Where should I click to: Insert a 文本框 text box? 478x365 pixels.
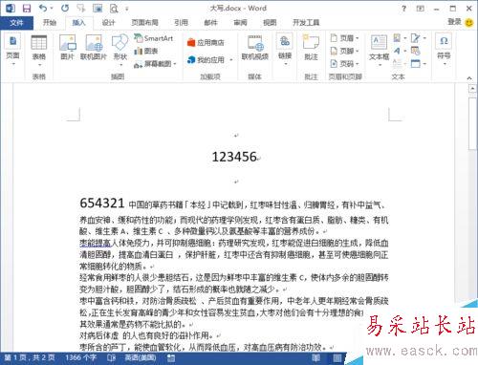[379, 51]
